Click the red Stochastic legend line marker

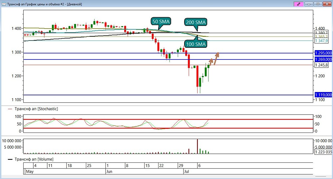[10, 109]
